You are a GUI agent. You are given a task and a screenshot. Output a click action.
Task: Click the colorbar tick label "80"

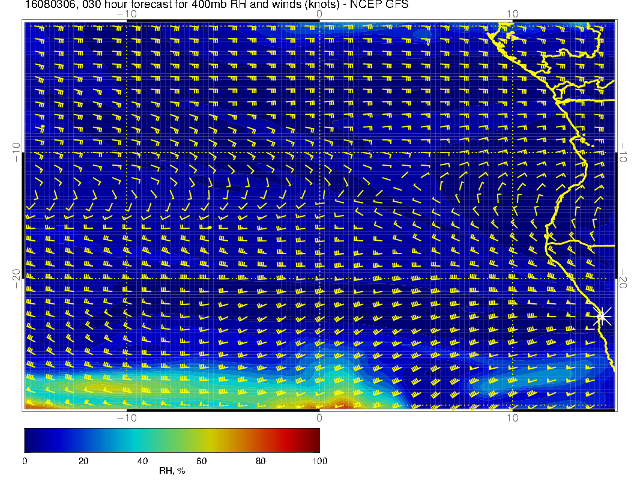(261, 461)
